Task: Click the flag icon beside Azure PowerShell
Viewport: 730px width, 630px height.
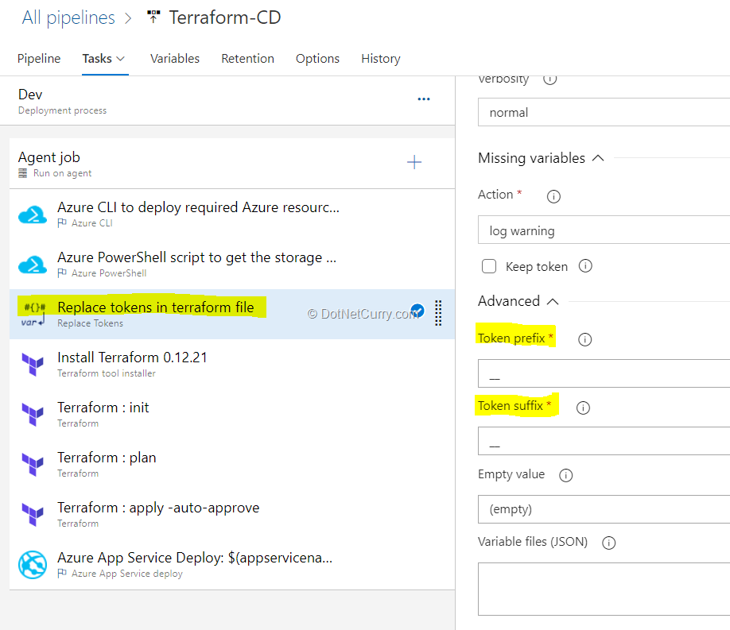Action: coord(62,272)
